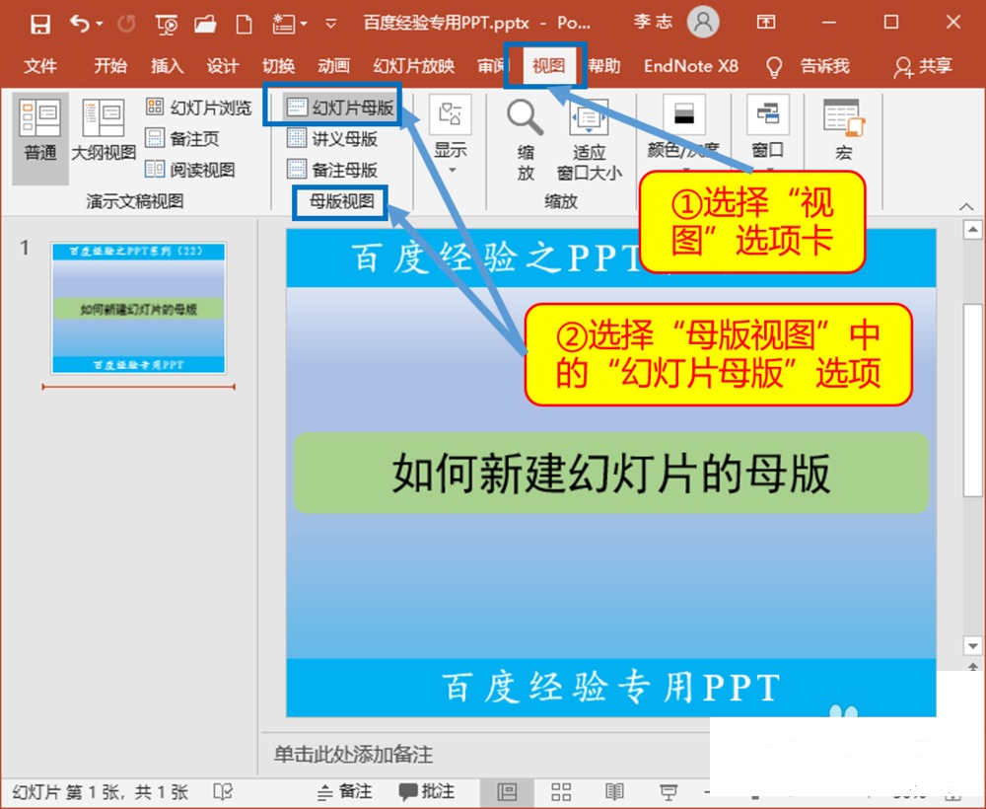The image size is (986, 809).
Task: Click scrollbar down arrow at right edge
Action: (973, 645)
